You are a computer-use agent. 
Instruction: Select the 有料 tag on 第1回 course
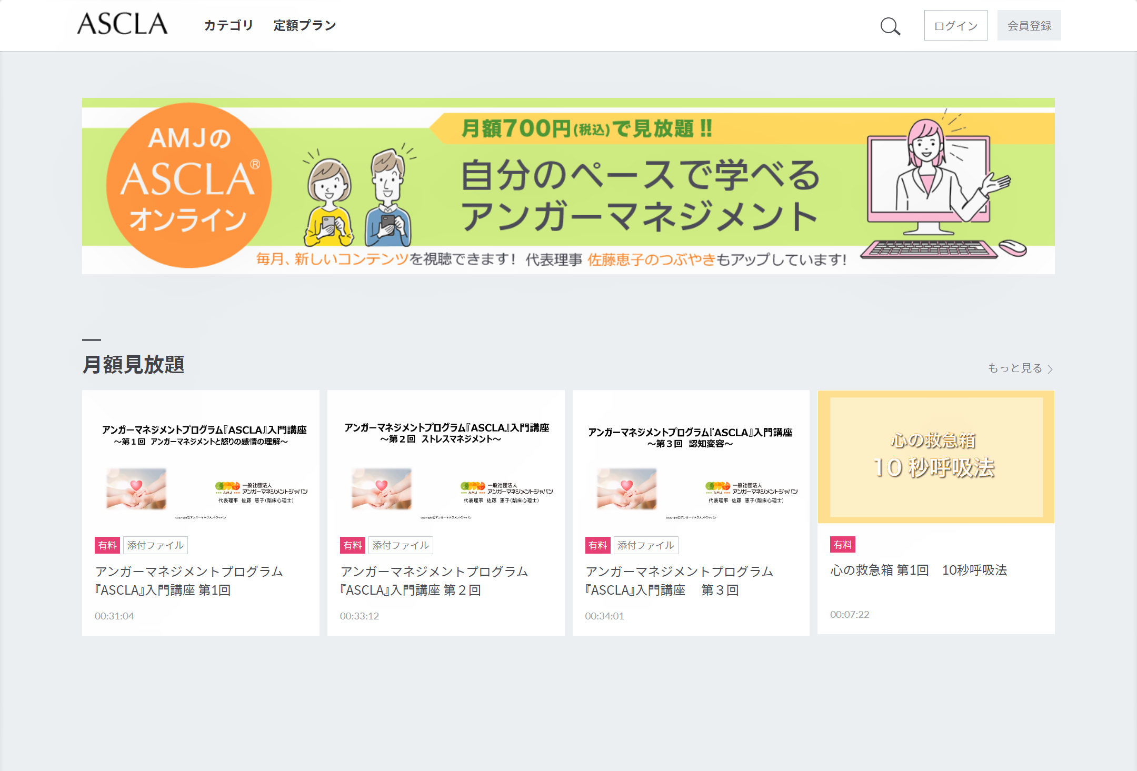(x=107, y=545)
